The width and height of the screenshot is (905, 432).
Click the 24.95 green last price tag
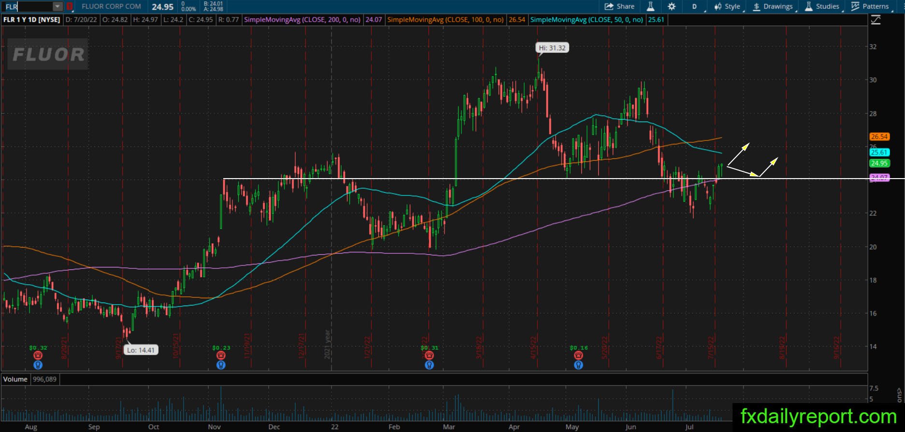tap(879, 163)
